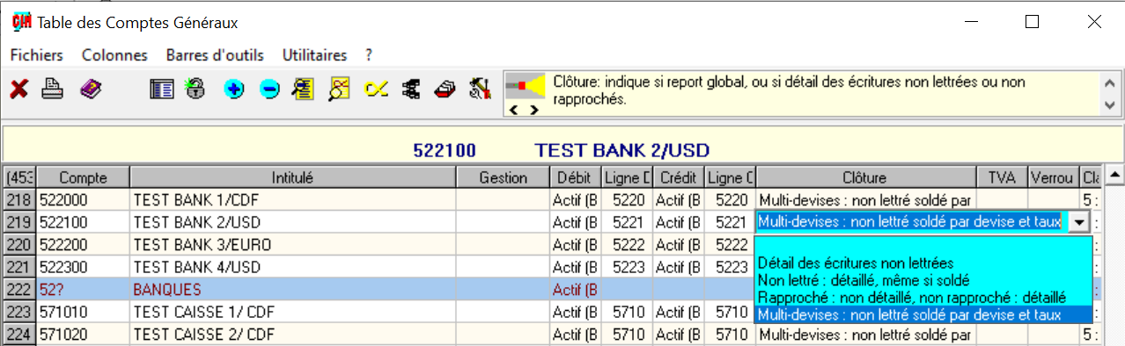This screenshot has height=346, width=1125.
Task: Click 'TEST CAISSE 2/ CDF' cell
Action: (x=292, y=334)
